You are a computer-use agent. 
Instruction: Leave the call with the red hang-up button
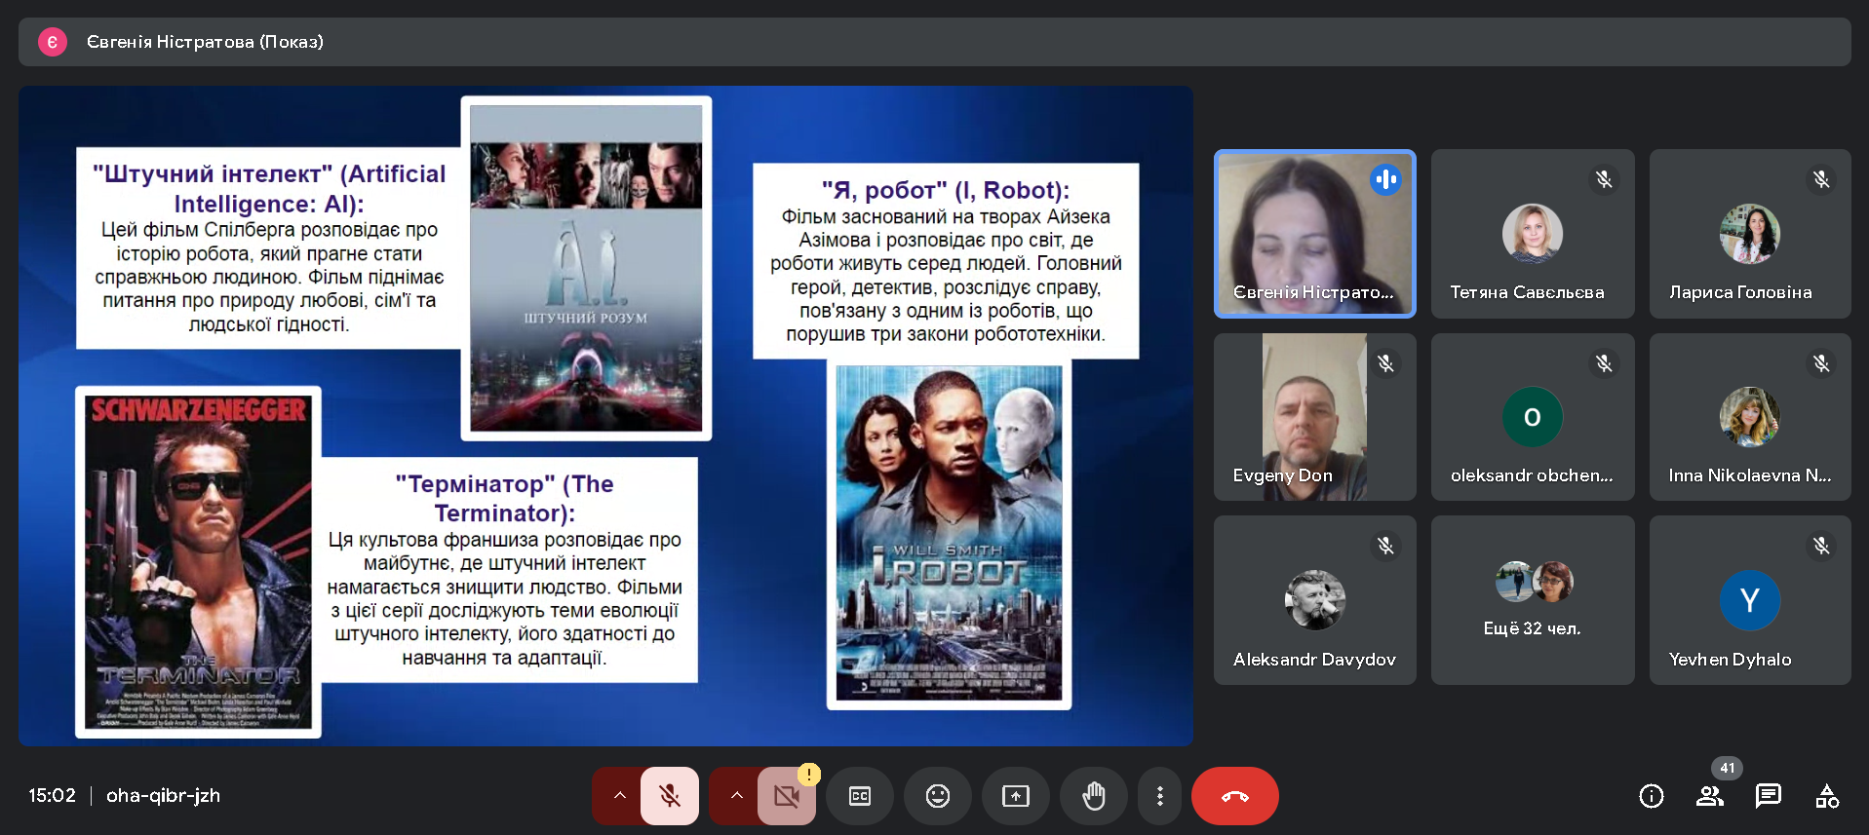[x=1235, y=796]
